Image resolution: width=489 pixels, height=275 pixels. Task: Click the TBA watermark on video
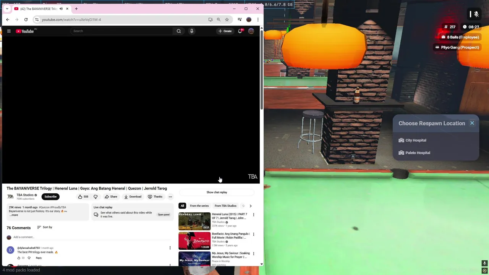[253, 176]
